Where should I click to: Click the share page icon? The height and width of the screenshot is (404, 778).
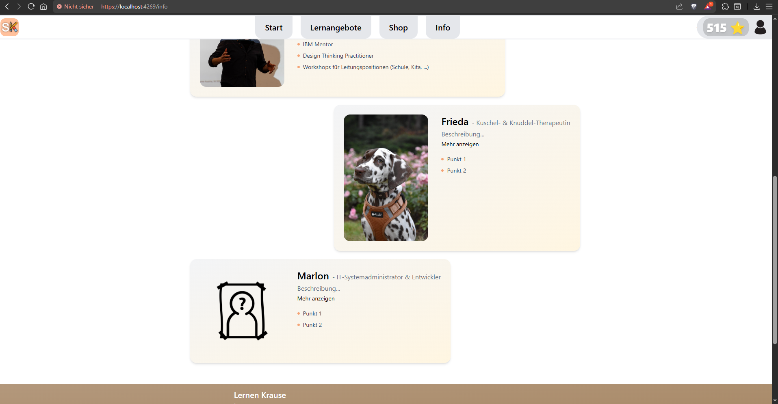click(679, 6)
